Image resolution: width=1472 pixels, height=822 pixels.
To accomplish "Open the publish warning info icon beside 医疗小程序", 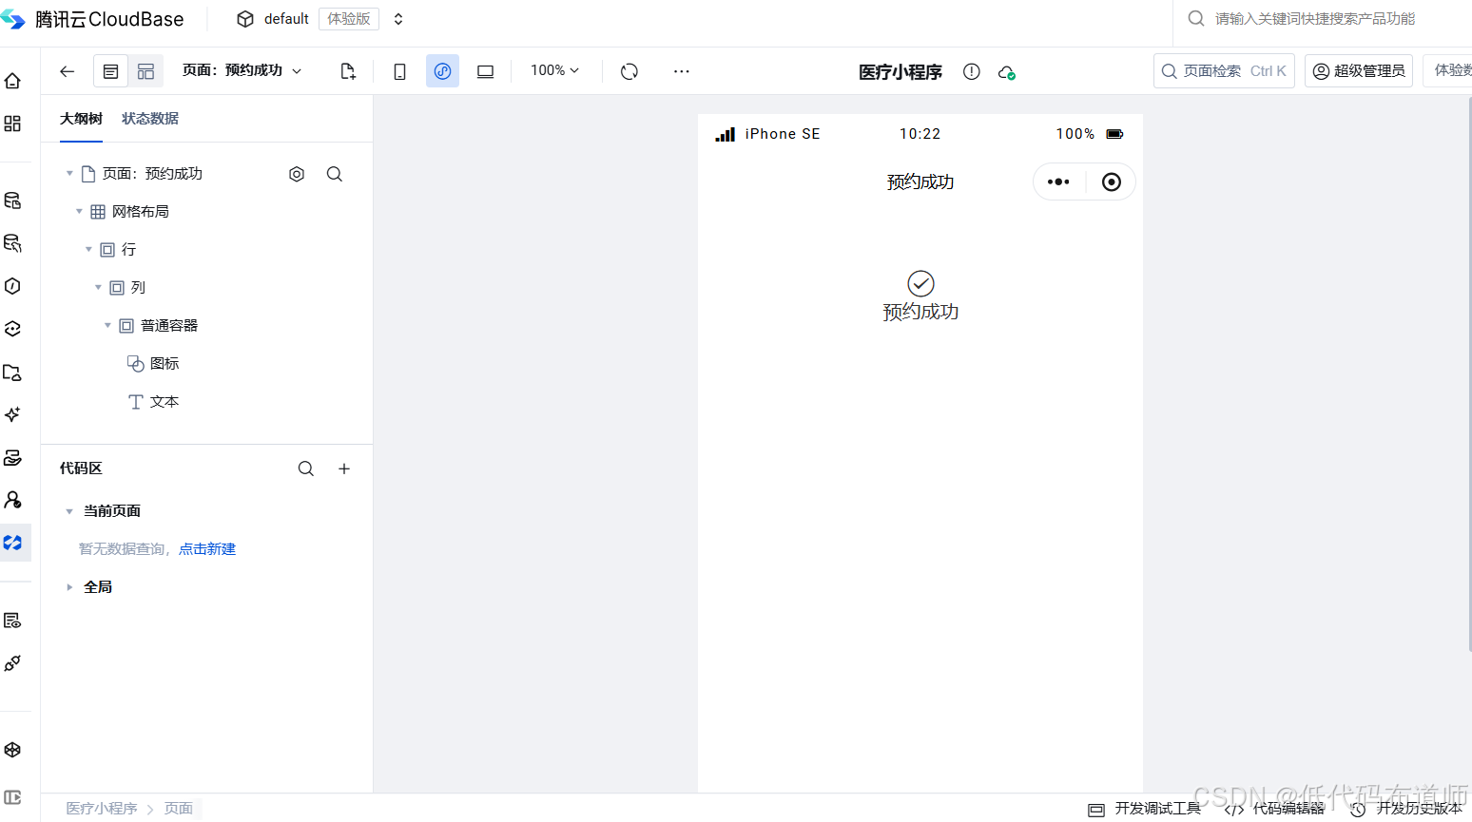I will click(x=971, y=71).
